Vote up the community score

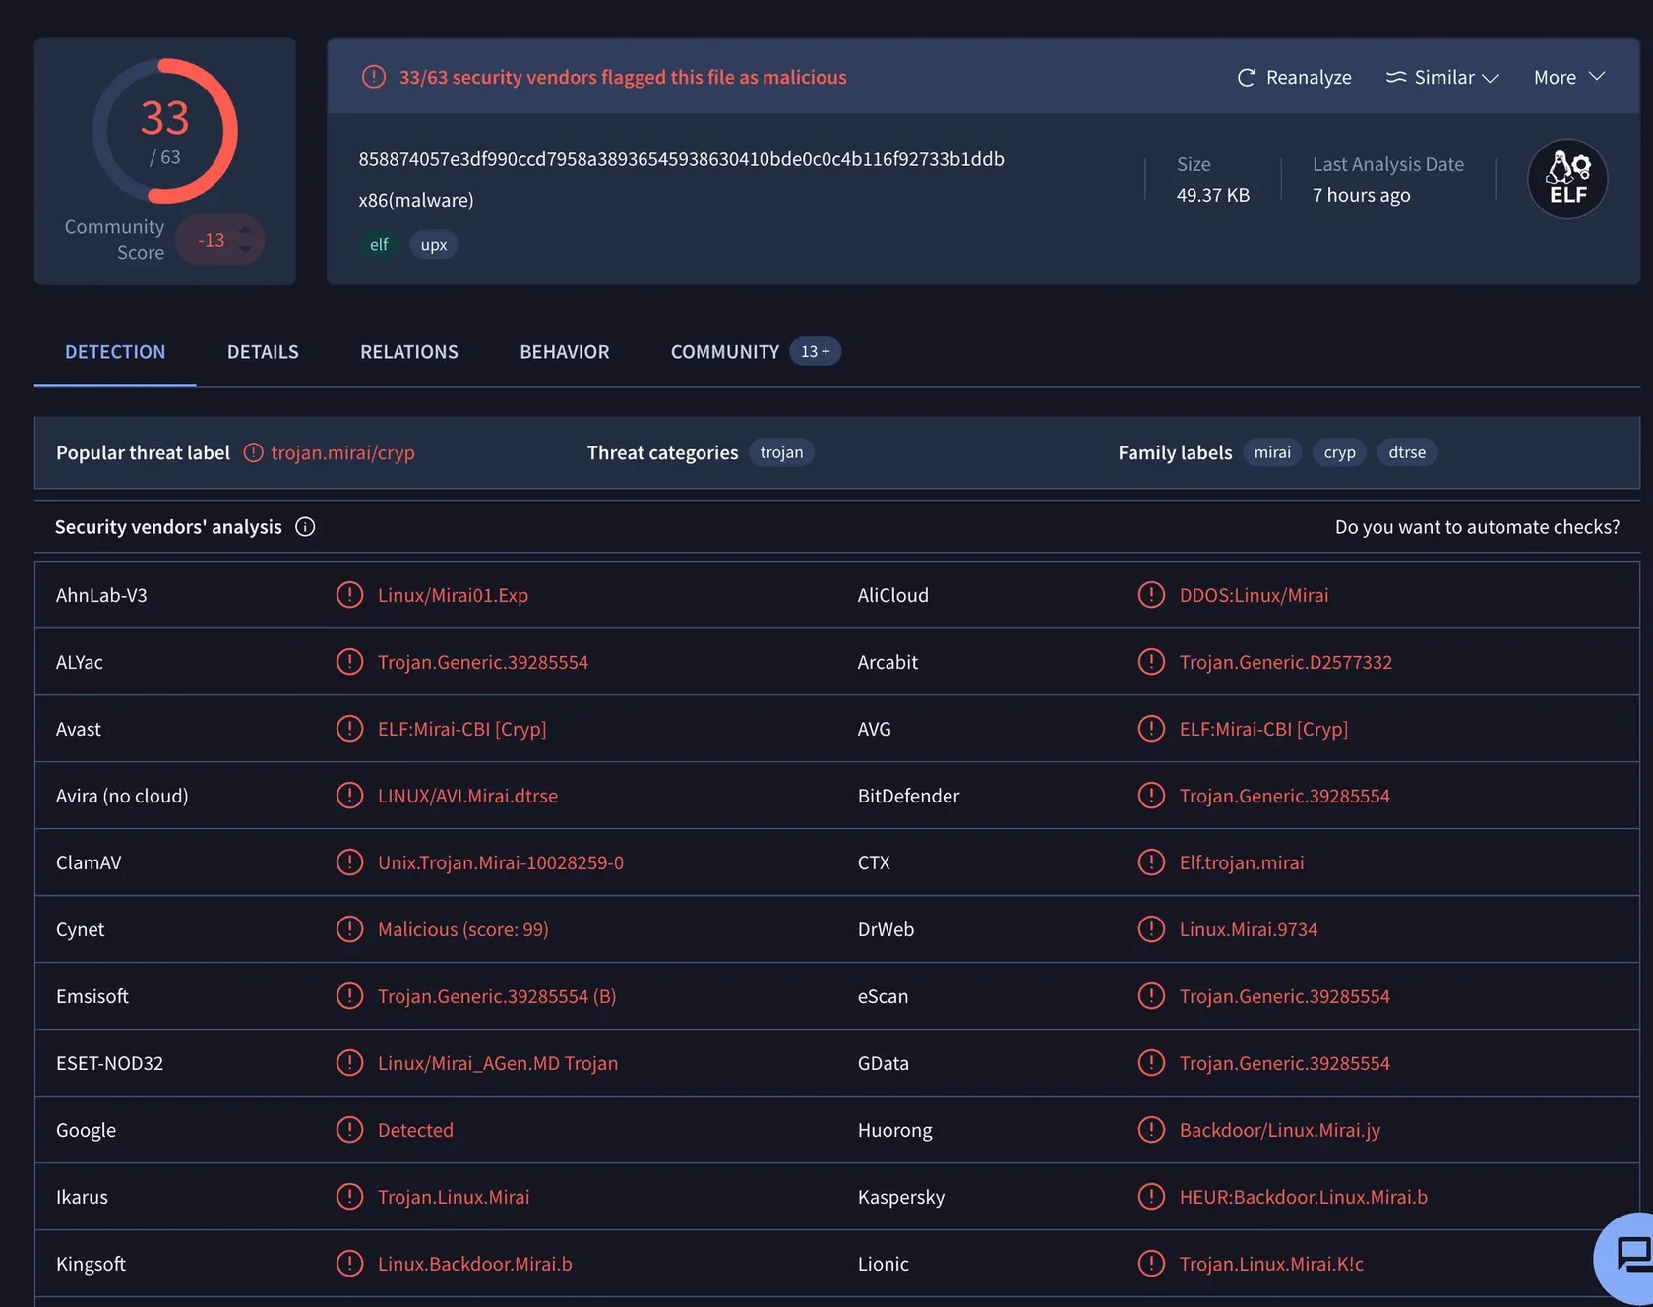[245, 231]
